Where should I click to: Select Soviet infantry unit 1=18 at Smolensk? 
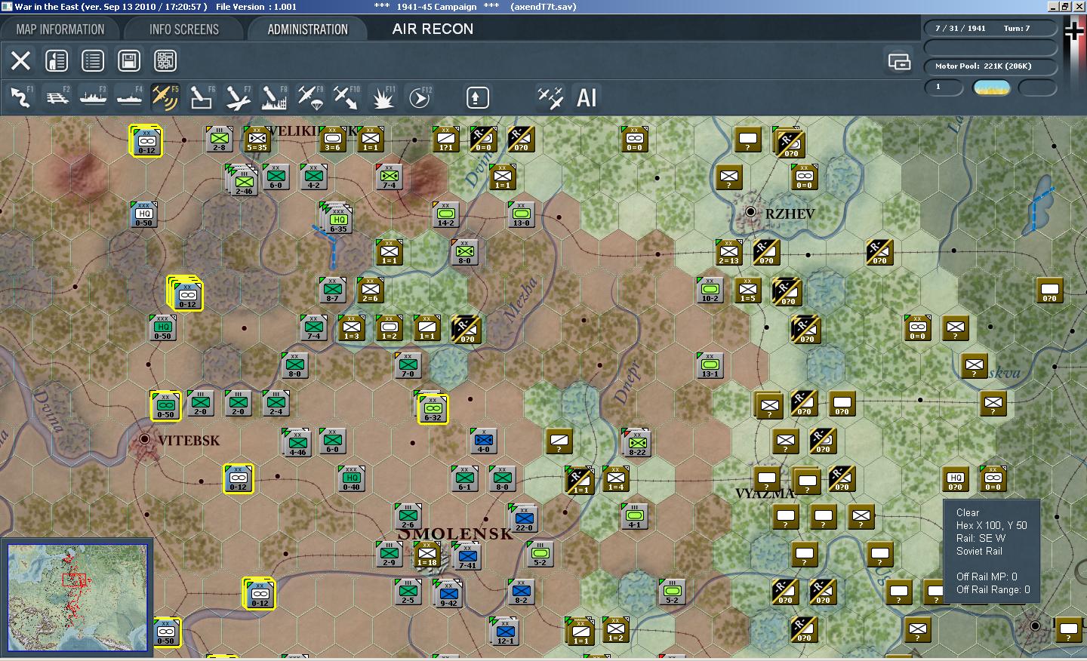click(x=427, y=554)
